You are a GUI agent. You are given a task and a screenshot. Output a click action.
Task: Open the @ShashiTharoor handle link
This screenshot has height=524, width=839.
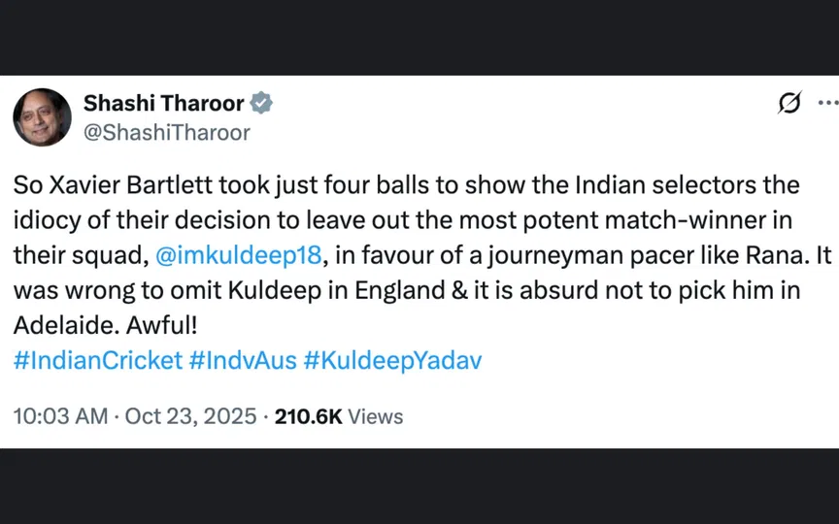(167, 132)
